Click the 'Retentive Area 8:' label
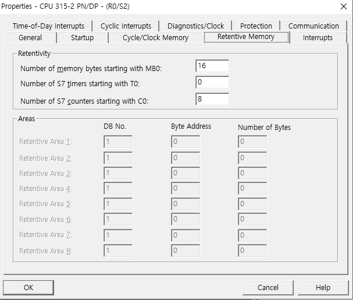The width and height of the screenshot is (353, 300). click(45, 251)
